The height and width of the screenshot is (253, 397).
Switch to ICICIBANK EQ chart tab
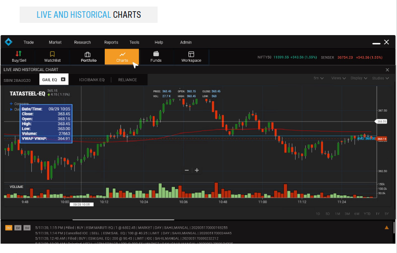[92, 80]
